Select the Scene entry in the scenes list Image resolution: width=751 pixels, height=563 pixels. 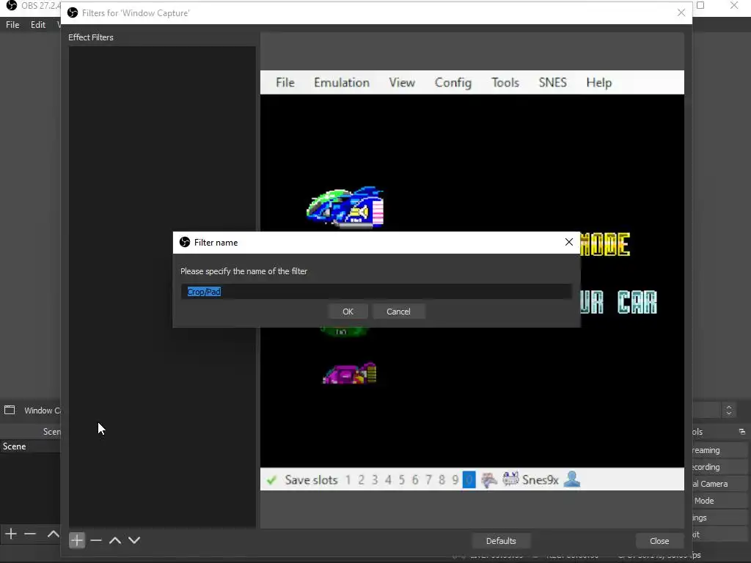tap(30, 446)
